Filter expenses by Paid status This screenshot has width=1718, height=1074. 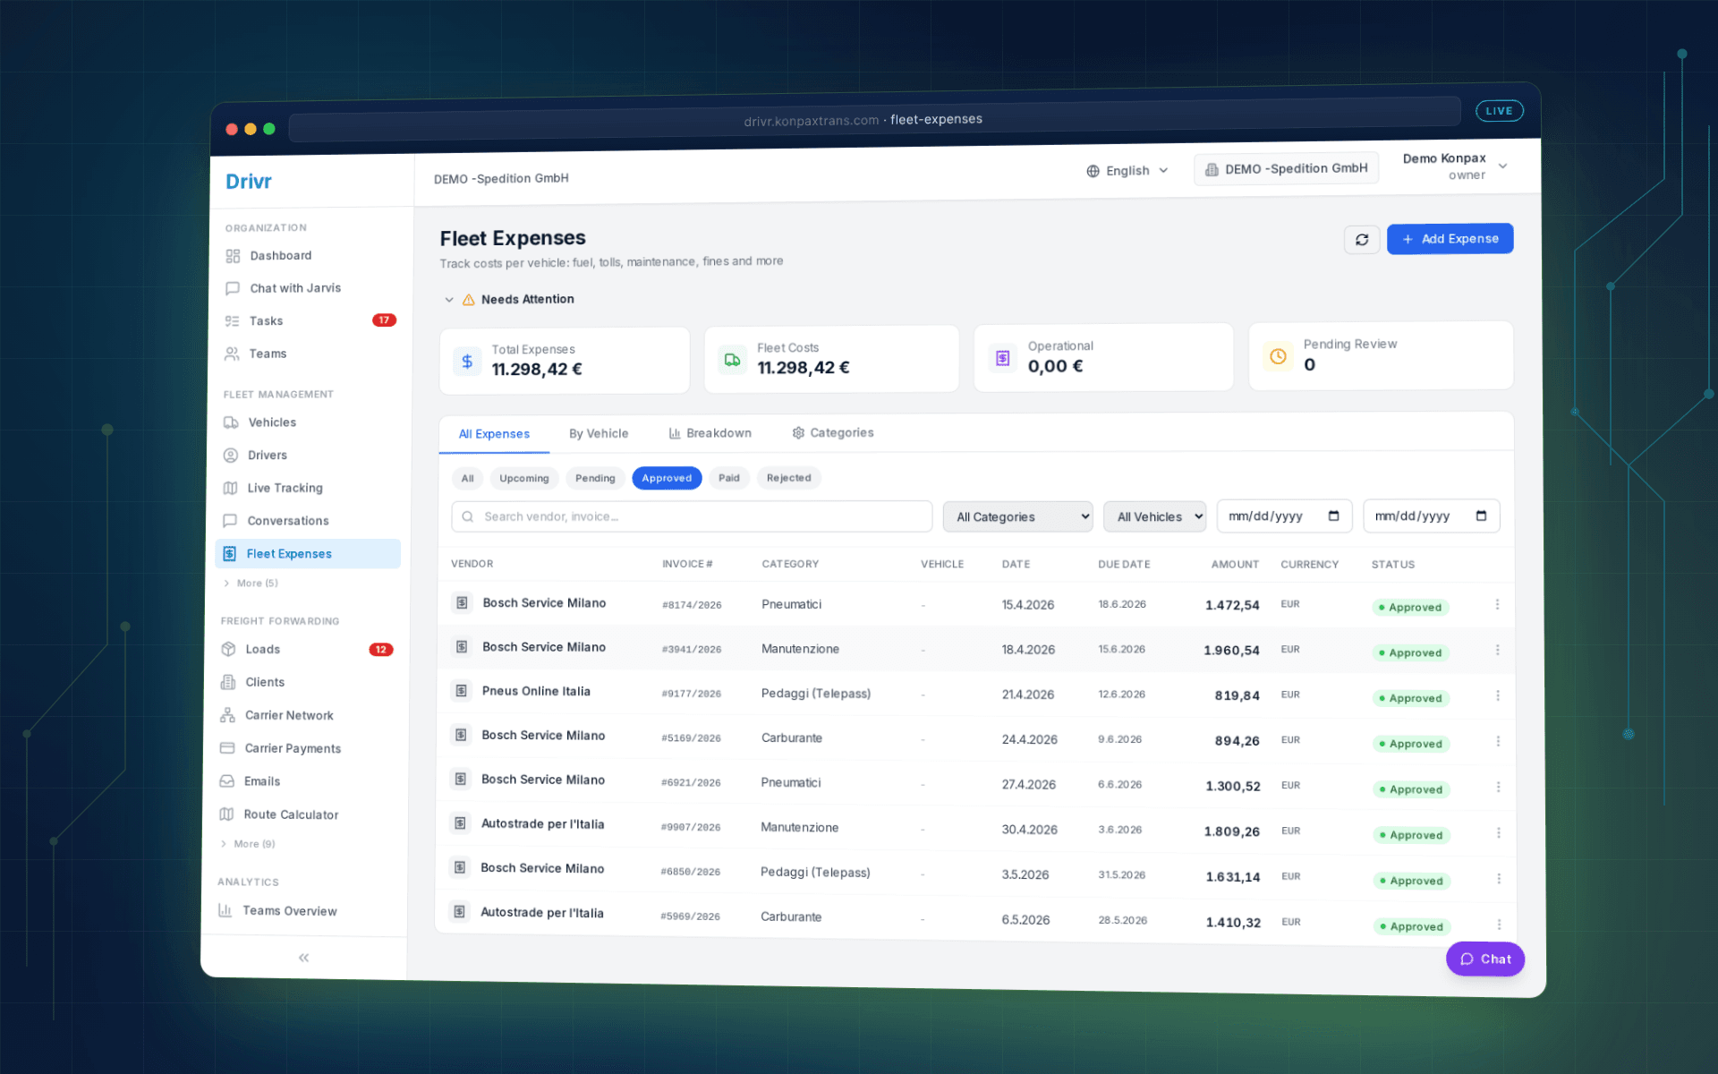pyautogui.click(x=729, y=478)
